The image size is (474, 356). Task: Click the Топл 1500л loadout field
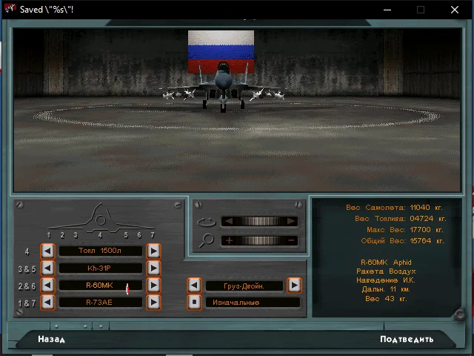pyautogui.click(x=101, y=251)
